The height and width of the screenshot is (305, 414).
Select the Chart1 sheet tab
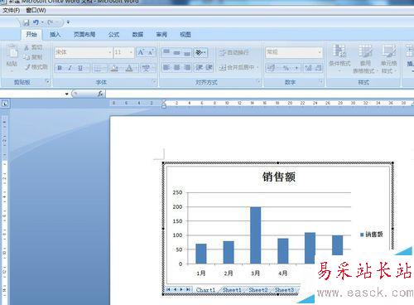(x=205, y=290)
